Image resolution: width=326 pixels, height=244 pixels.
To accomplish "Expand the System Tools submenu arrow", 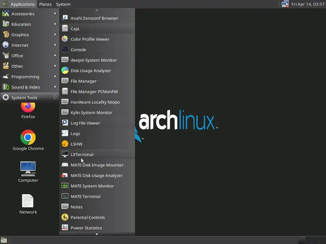I will pos(55,97).
